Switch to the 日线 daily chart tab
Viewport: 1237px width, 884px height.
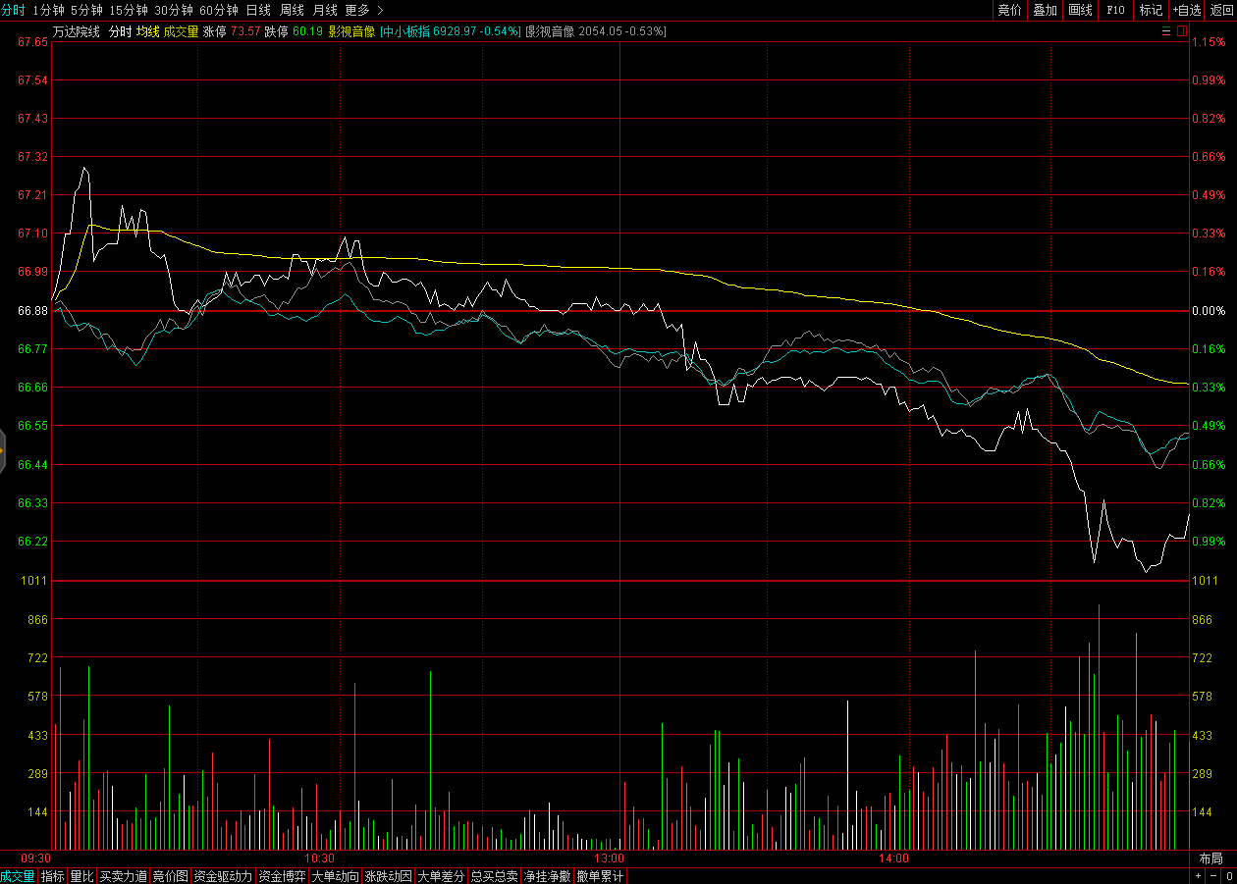point(258,10)
